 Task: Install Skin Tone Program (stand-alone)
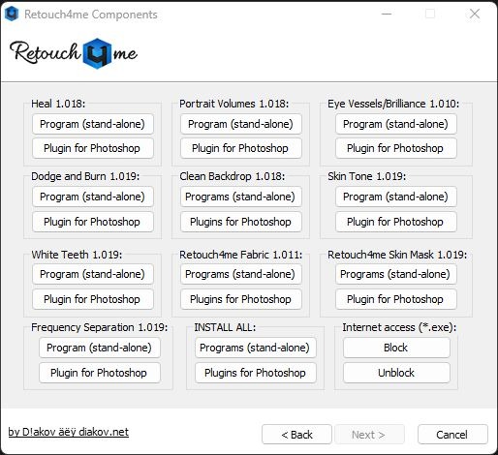pyautogui.click(x=396, y=197)
